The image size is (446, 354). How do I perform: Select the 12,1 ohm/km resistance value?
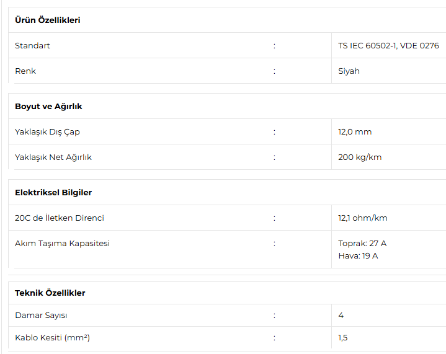pyautogui.click(x=363, y=218)
